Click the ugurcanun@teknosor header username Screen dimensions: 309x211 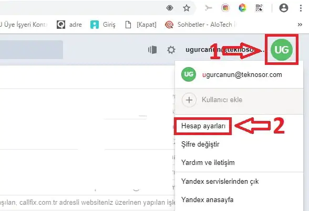click(225, 50)
